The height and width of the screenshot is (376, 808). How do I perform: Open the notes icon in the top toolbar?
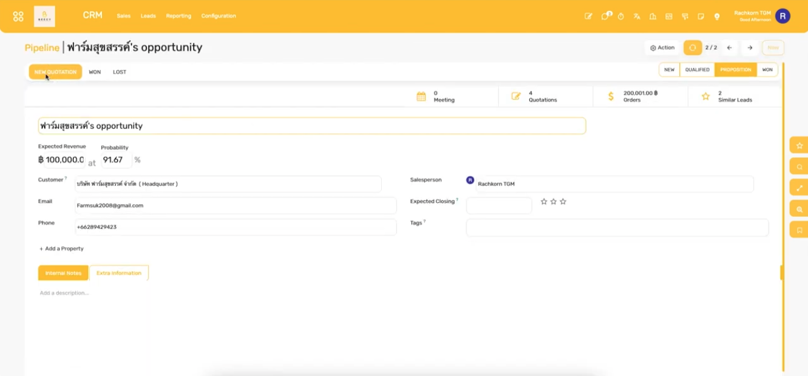(x=702, y=16)
